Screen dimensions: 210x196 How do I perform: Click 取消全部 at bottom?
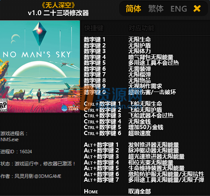(x=140, y=191)
